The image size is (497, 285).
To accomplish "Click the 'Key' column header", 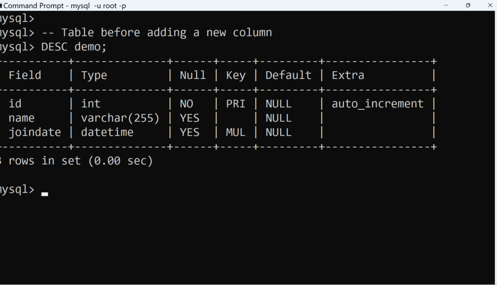I will pos(236,75).
